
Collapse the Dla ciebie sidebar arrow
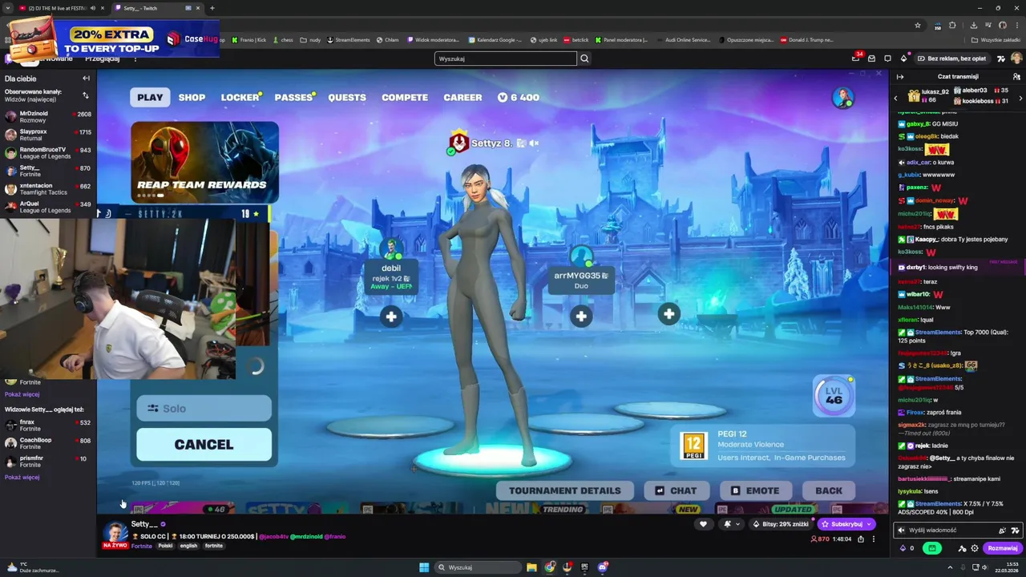click(x=86, y=79)
